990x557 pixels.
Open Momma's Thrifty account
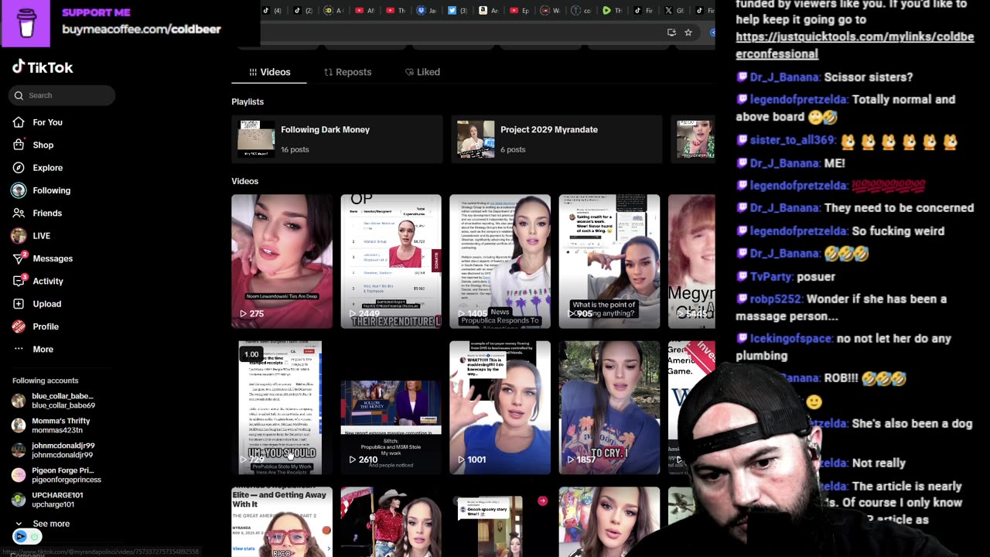(51, 425)
